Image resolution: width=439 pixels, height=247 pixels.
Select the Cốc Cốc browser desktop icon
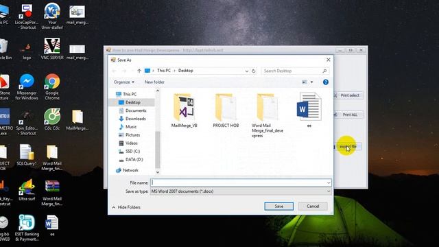tap(52, 119)
